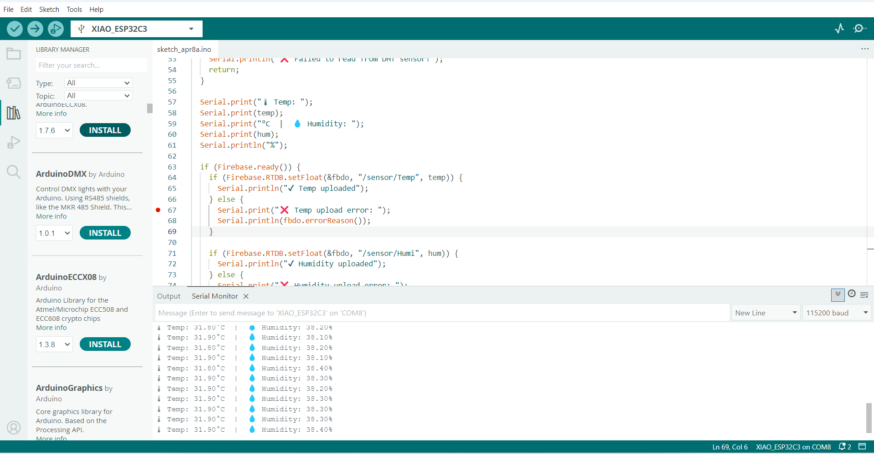Open the Search sidebar icon
The width and height of the screenshot is (874, 454).
pyautogui.click(x=14, y=172)
